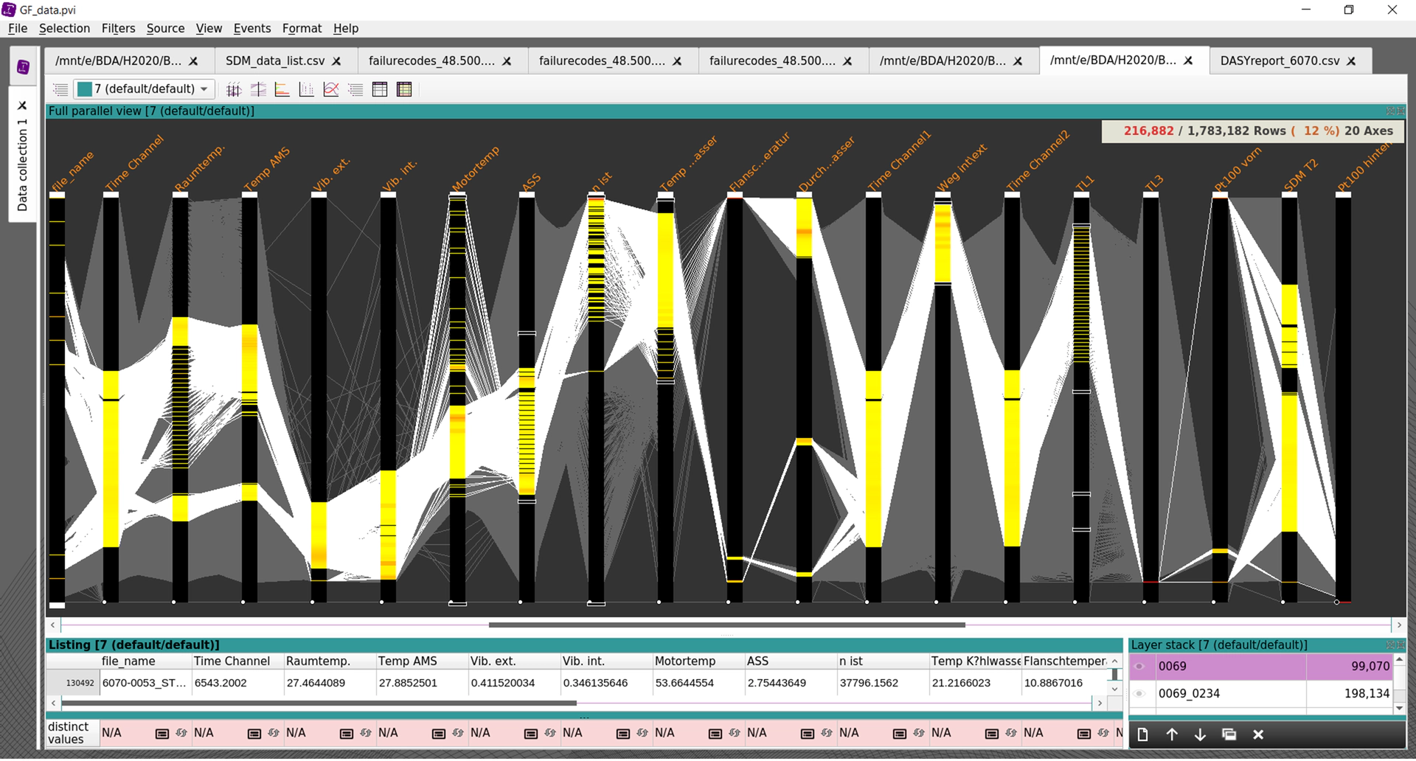The image size is (1416, 761).
Task: Open distinct values list for Time Channel column
Action: pyautogui.click(x=254, y=734)
